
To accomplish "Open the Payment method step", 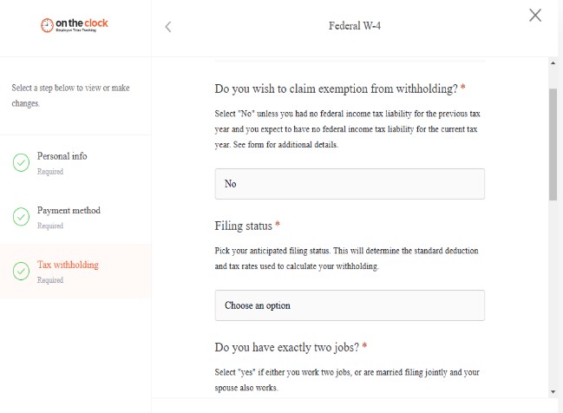I will [69, 211].
